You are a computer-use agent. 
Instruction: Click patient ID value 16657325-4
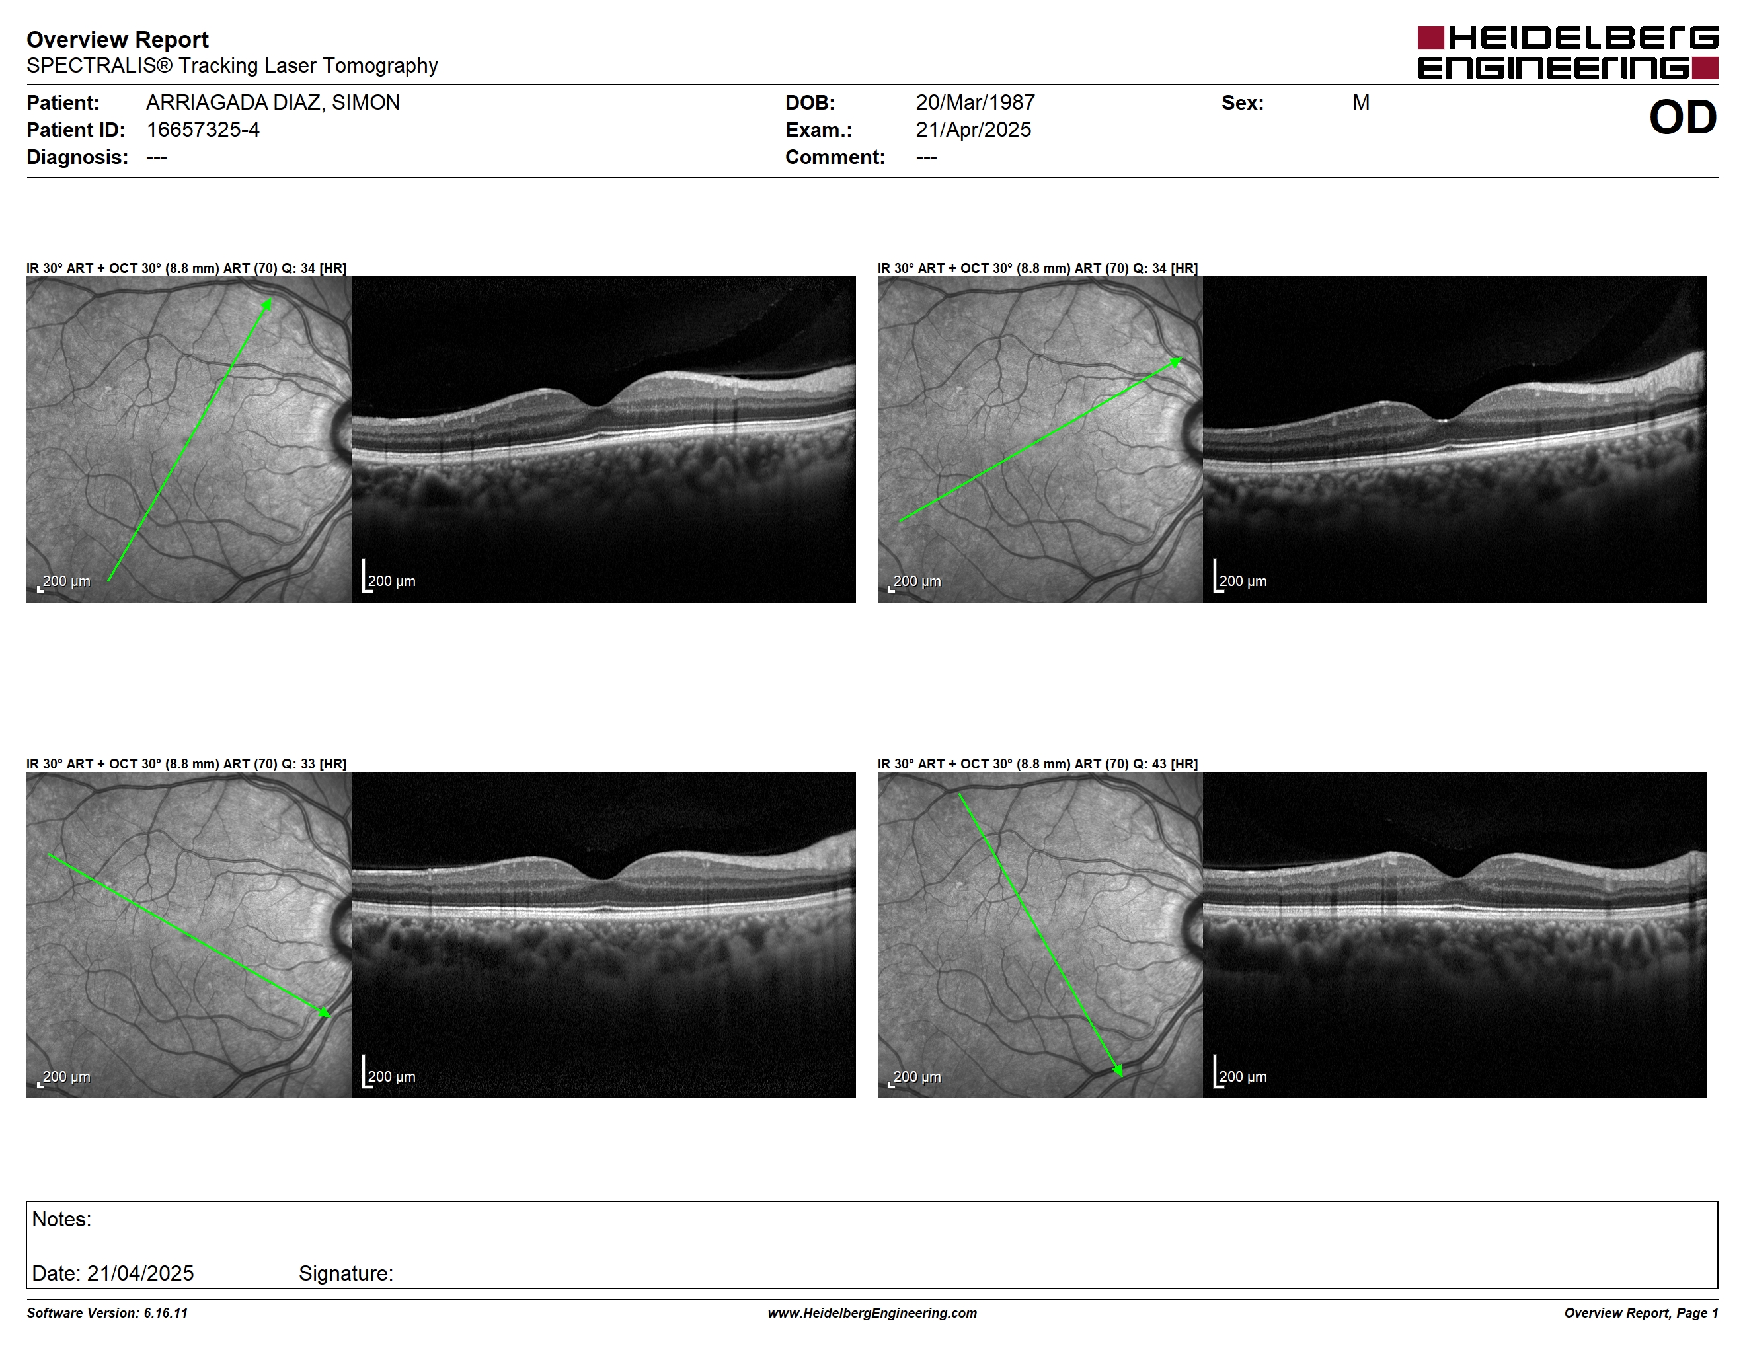(203, 130)
